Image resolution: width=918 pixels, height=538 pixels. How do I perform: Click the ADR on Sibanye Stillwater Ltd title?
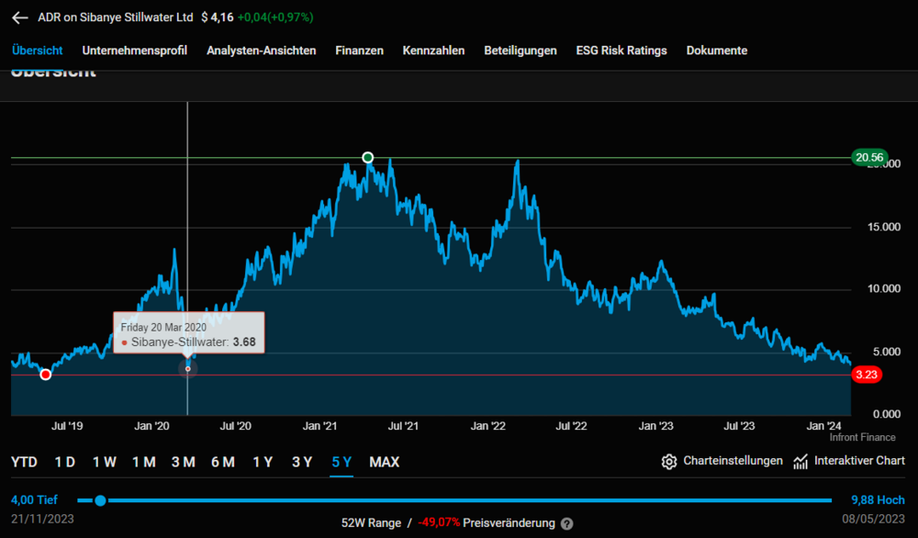[x=116, y=17]
